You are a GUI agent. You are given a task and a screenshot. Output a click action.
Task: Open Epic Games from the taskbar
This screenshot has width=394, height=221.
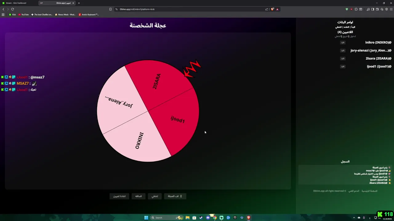coord(235,218)
